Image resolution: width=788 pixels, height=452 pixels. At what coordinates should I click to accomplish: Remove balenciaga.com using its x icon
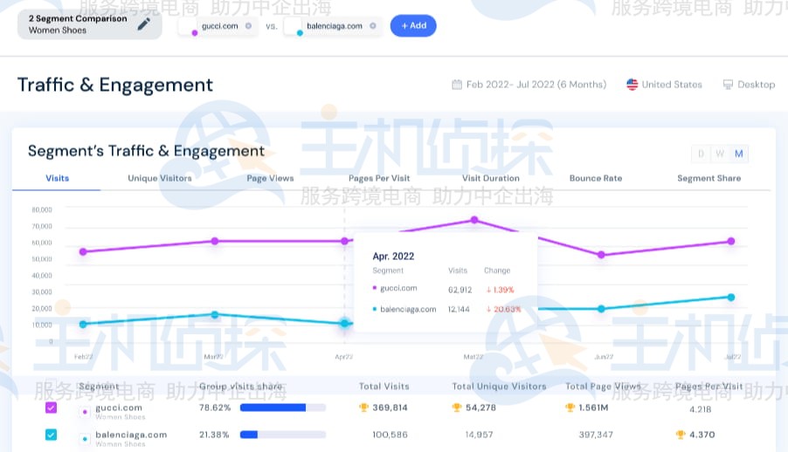coord(372,26)
